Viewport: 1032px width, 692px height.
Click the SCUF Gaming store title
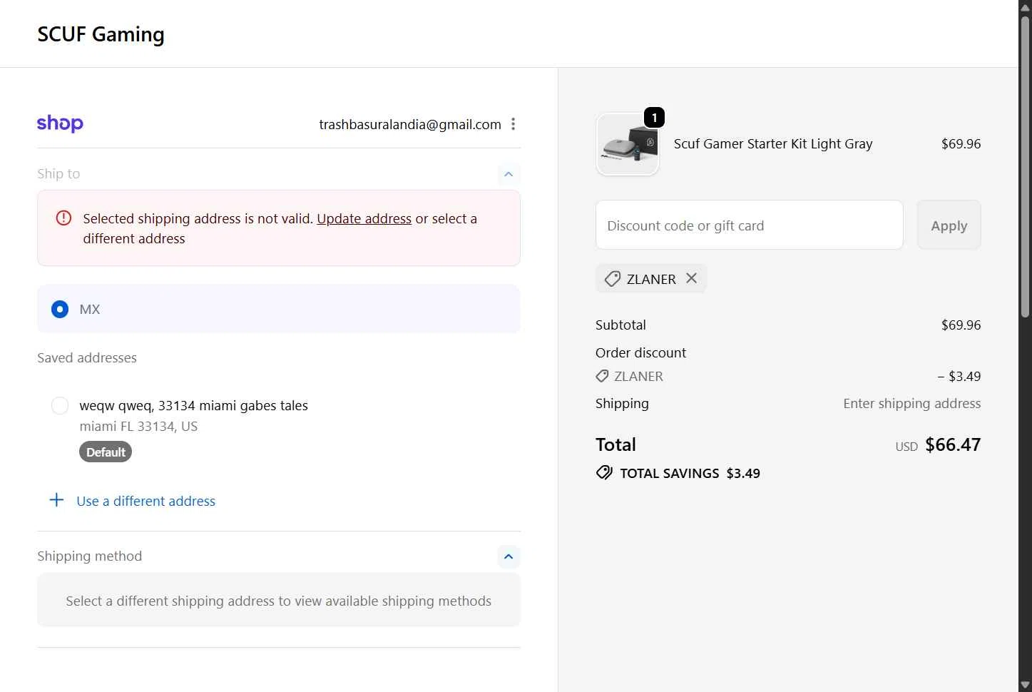click(101, 34)
